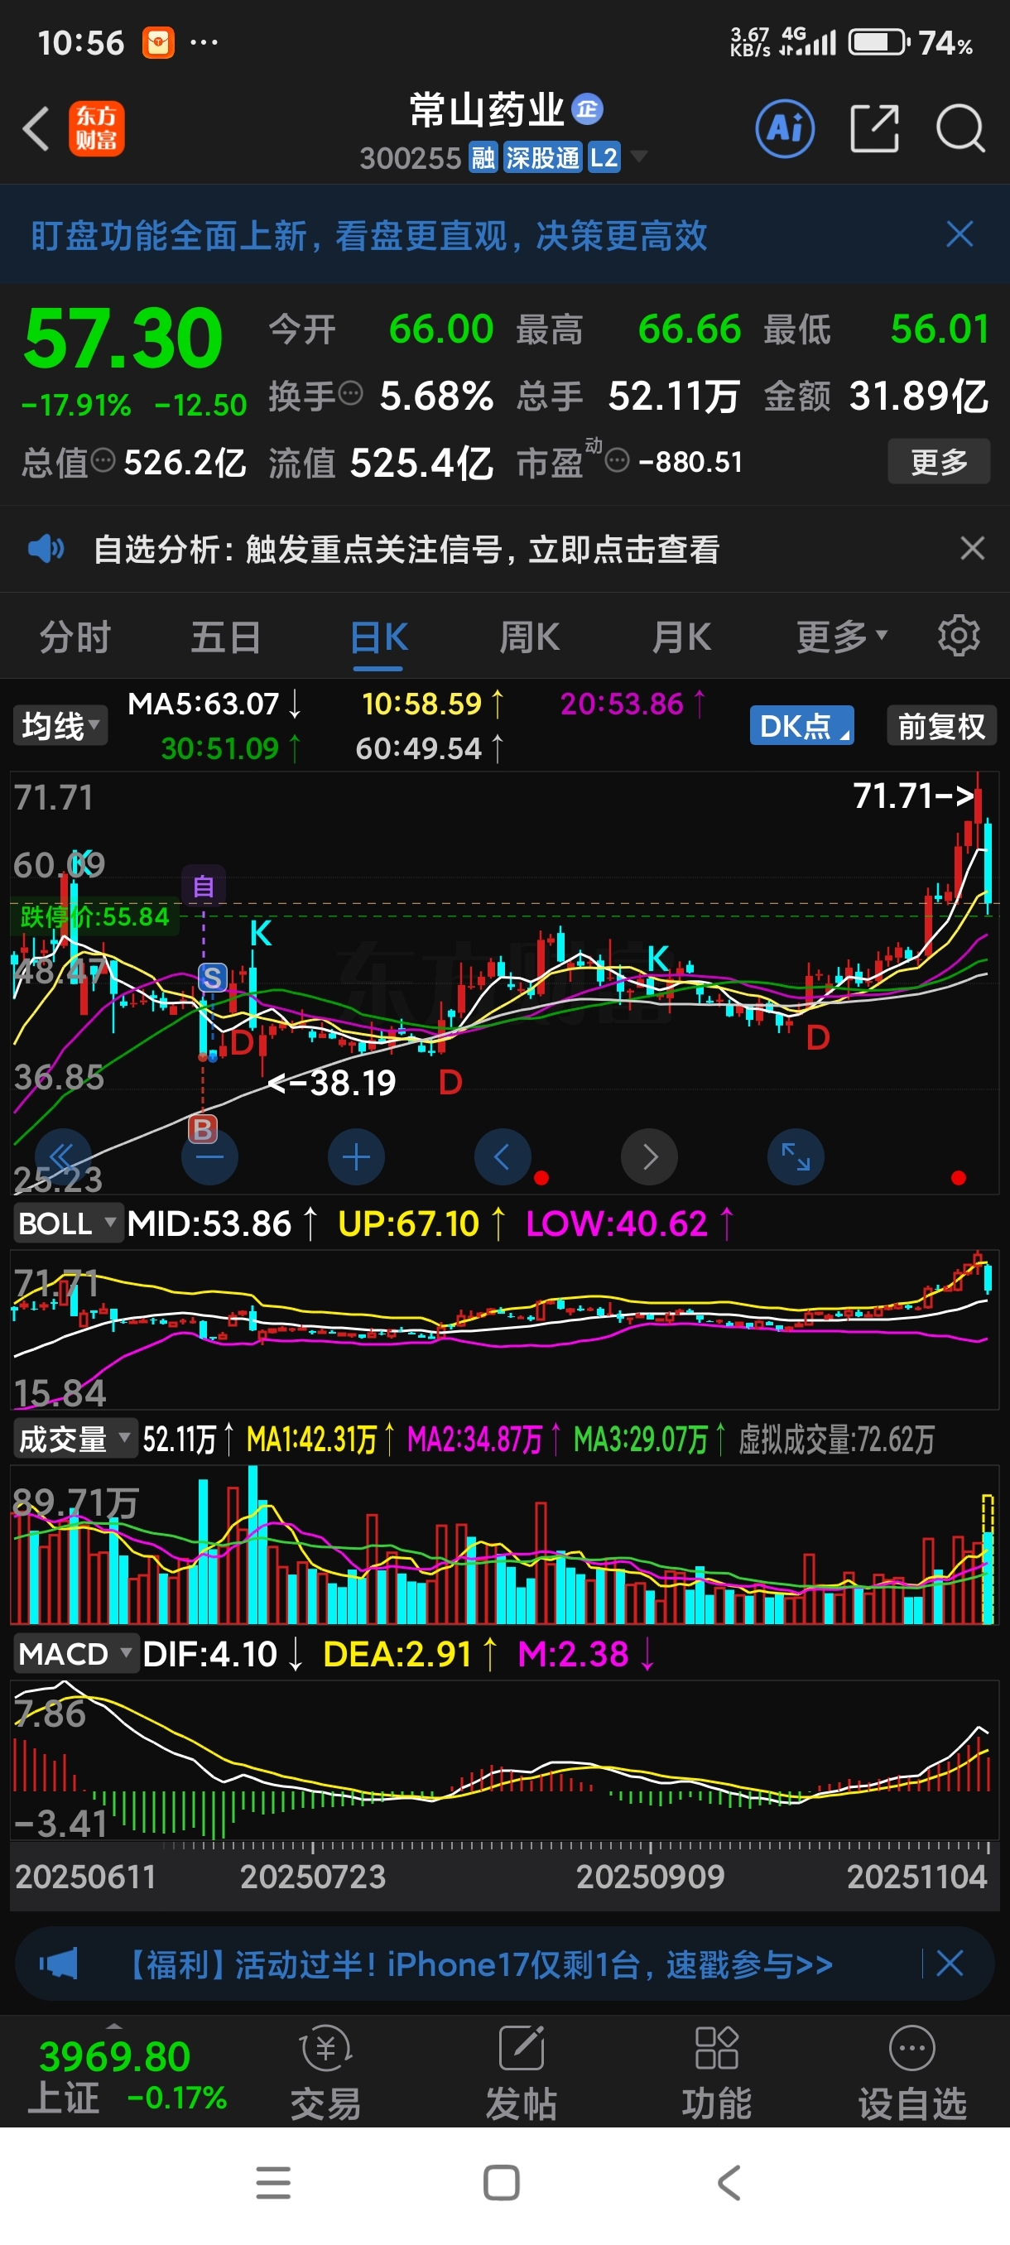1010x2245 pixels.
Task: Tap the L2 level tag
Action: tap(603, 158)
